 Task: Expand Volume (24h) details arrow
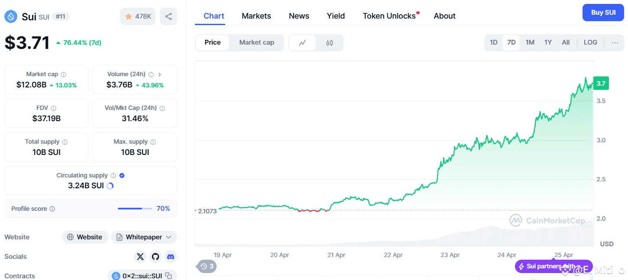[159, 74]
